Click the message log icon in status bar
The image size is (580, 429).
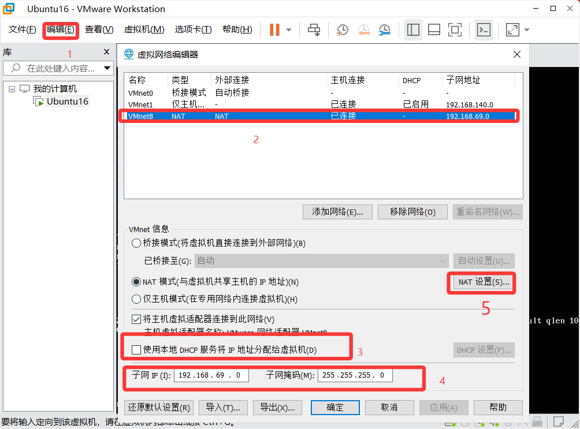(x=558, y=421)
